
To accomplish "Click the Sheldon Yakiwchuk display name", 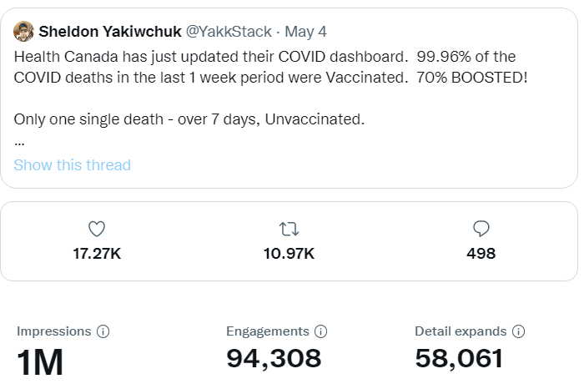I will (x=110, y=32).
